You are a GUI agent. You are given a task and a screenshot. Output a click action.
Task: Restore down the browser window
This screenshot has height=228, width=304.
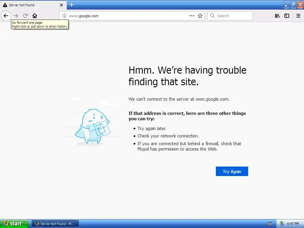pos(293,5)
